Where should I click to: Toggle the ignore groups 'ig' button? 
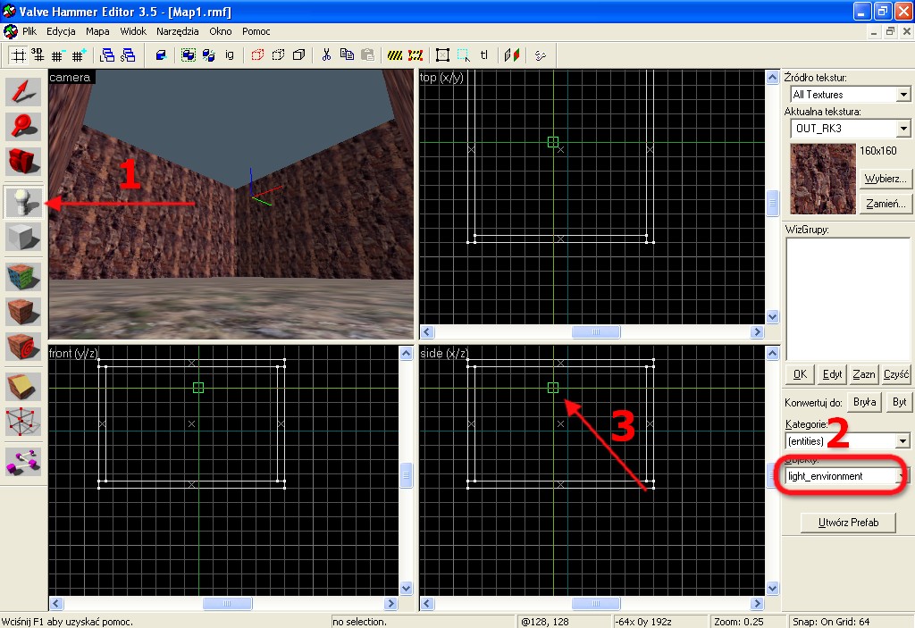230,55
